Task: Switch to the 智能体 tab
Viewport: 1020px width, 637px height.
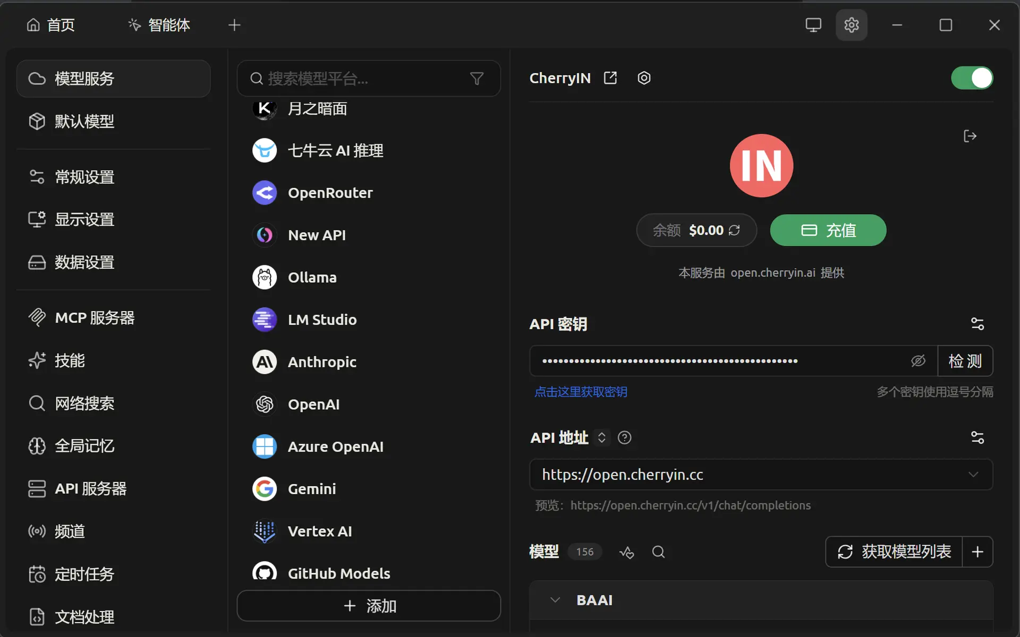Action: (159, 25)
